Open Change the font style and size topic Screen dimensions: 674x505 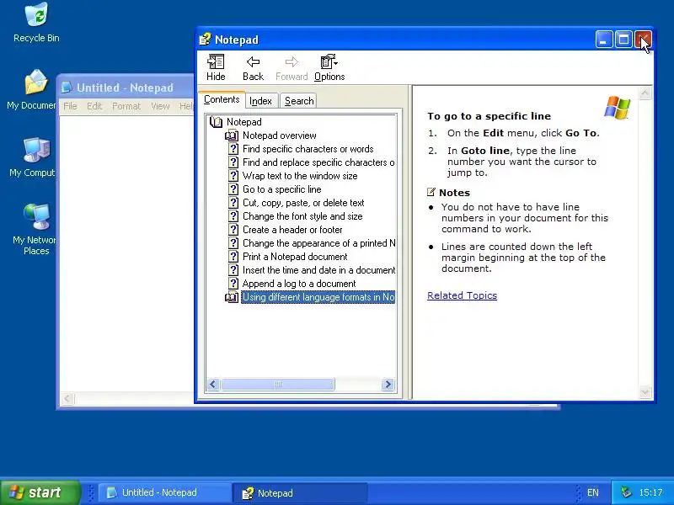[302, 216]
